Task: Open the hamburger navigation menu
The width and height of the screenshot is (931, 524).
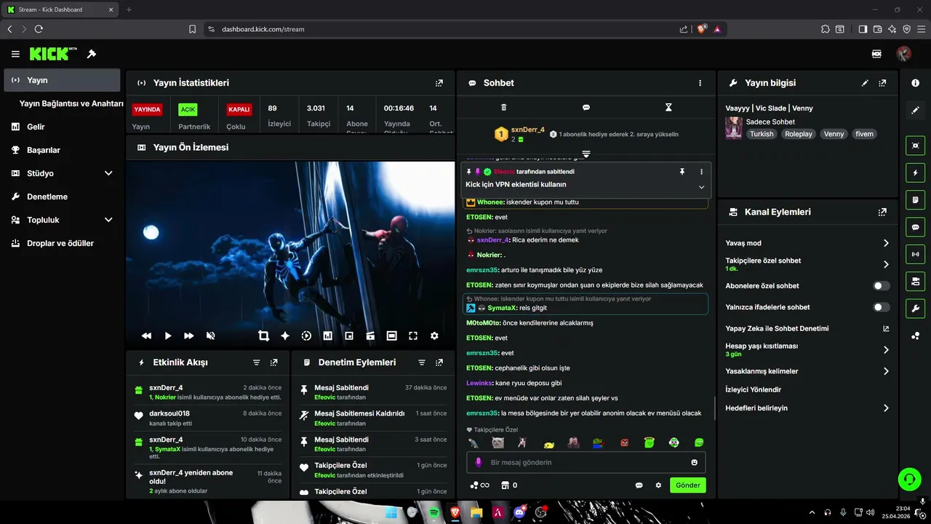Action: click(15, 54)
